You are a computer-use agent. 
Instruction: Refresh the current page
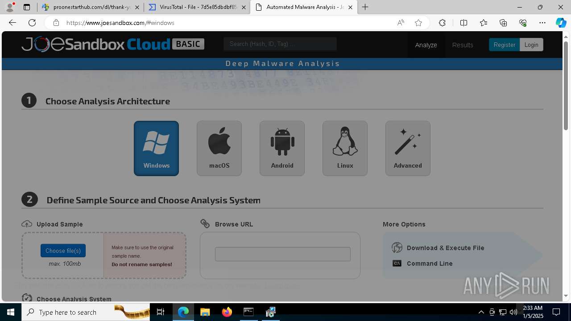pyautogui.click(x=32, y=23)
